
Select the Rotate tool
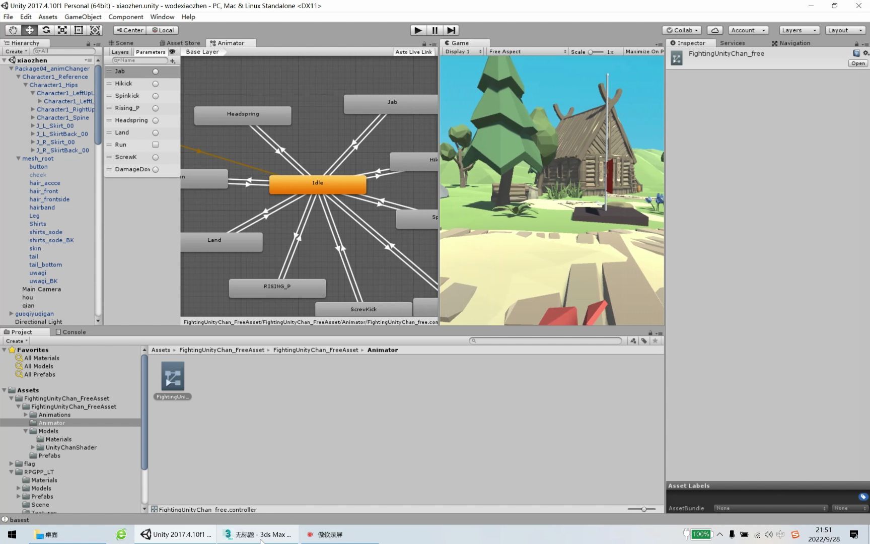(46, 30)
